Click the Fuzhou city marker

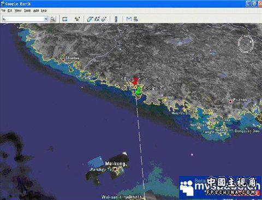(230, 102)
